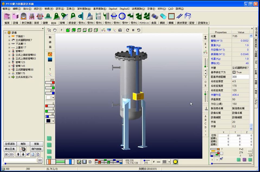Image resolution: width=260 pixels, height=172 pixels.
Task: Toggle the small box below the properties color bars
Action: [222, 153]
